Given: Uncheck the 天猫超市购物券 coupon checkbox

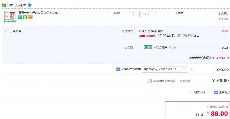Looking at the screenshot, I should [x=118, y=69].
